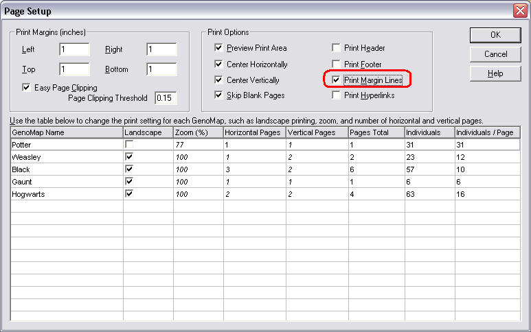Check Landscape box for Potter row
The width and height of the screenshot is (531, 332).
coord(129,145)
